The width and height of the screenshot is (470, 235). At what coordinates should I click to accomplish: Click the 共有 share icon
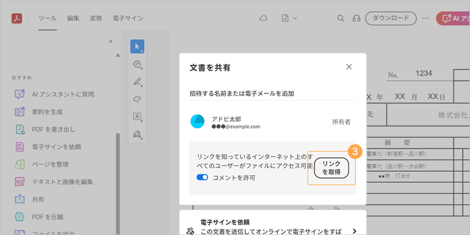(x=20, y=199)
